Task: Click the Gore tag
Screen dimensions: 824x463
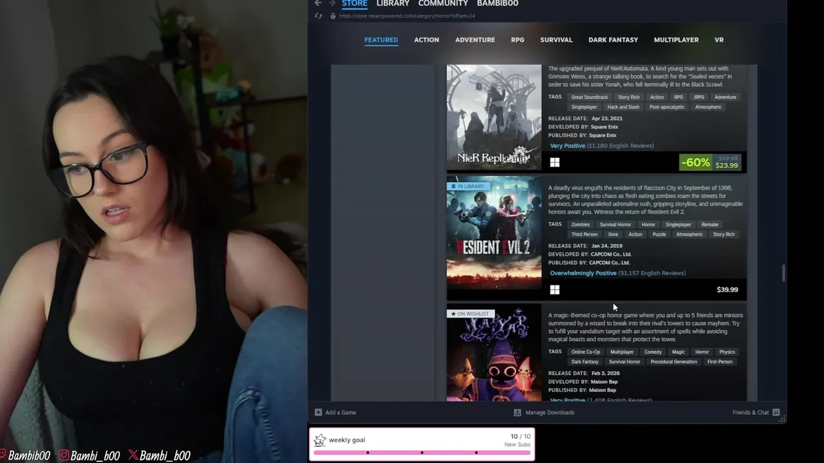Action: point(613,234)
